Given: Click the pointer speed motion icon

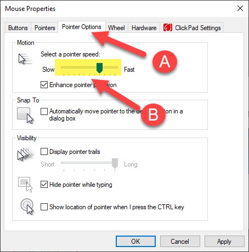Looking at the screenshot, I should tap(26, 59).
